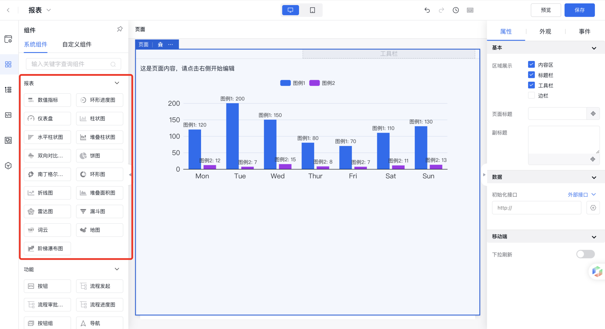
Task: Open the 外部接口 dropdown
Action: 581,195
